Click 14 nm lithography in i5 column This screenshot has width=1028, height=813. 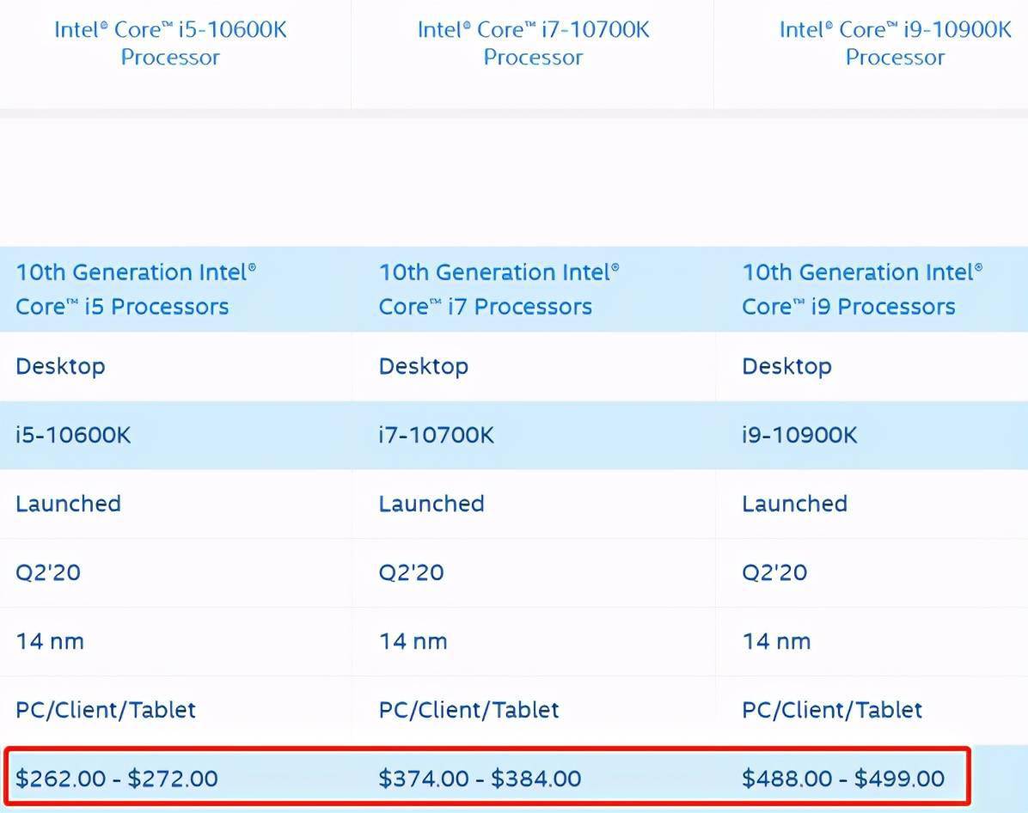click(x=50, y=641)
